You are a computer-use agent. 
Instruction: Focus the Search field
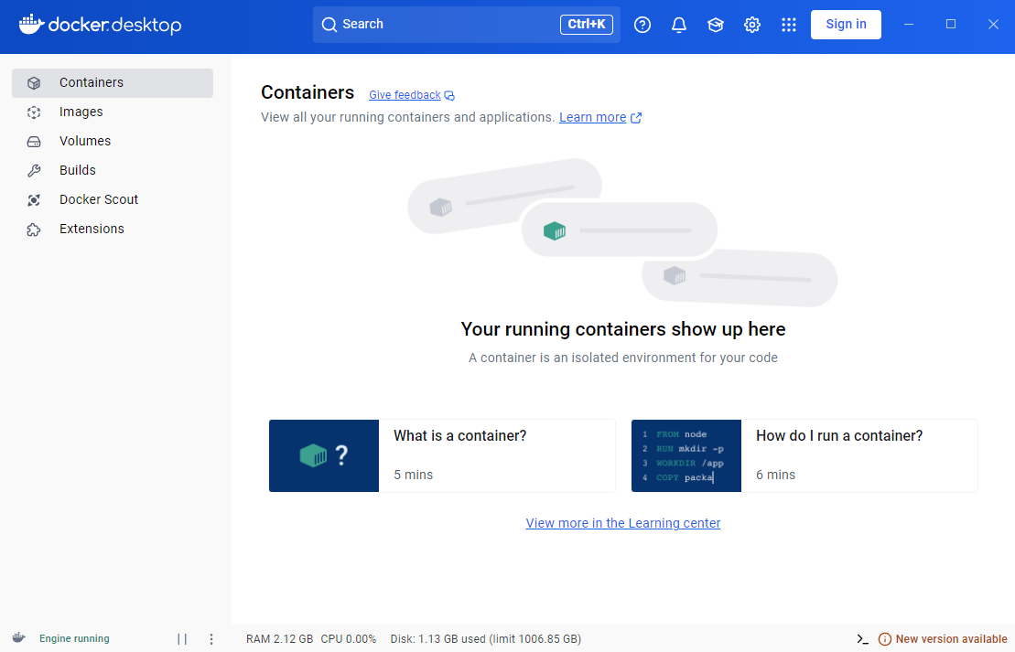[x=466, y=25]
